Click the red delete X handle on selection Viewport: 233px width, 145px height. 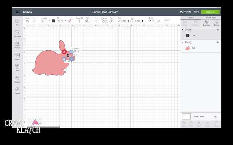pos(64,52)
